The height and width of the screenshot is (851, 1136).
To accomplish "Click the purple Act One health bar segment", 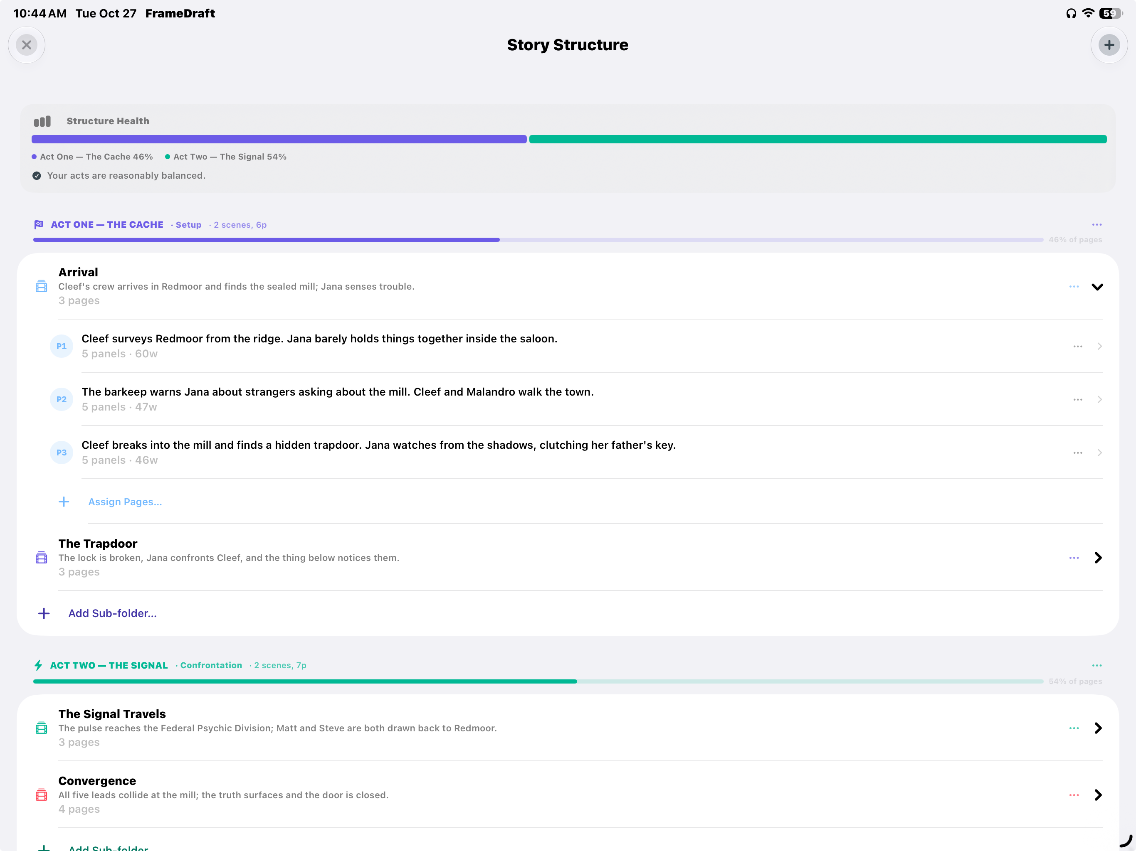I will click(x=279, y=140).
